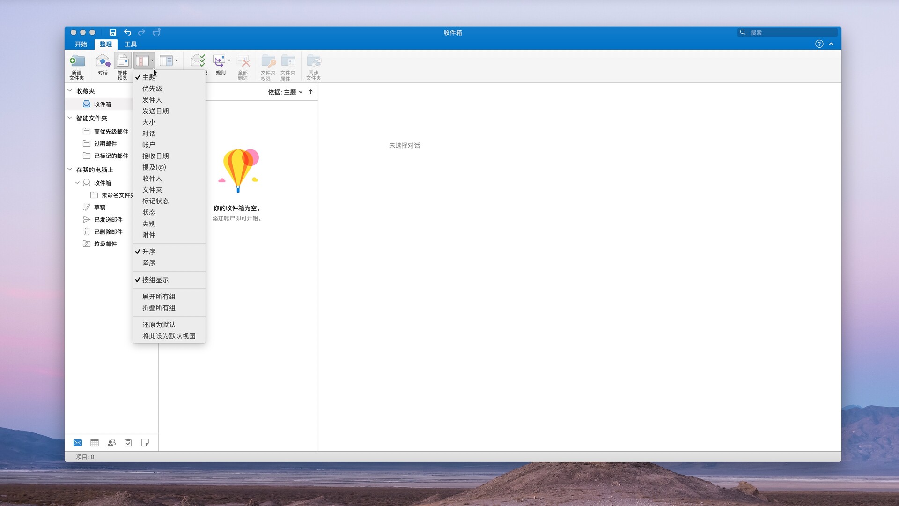Open the Notes view icon

click(145, 442)
